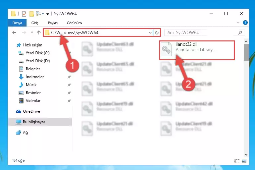Open the Paylaş tab

point(53,23)
